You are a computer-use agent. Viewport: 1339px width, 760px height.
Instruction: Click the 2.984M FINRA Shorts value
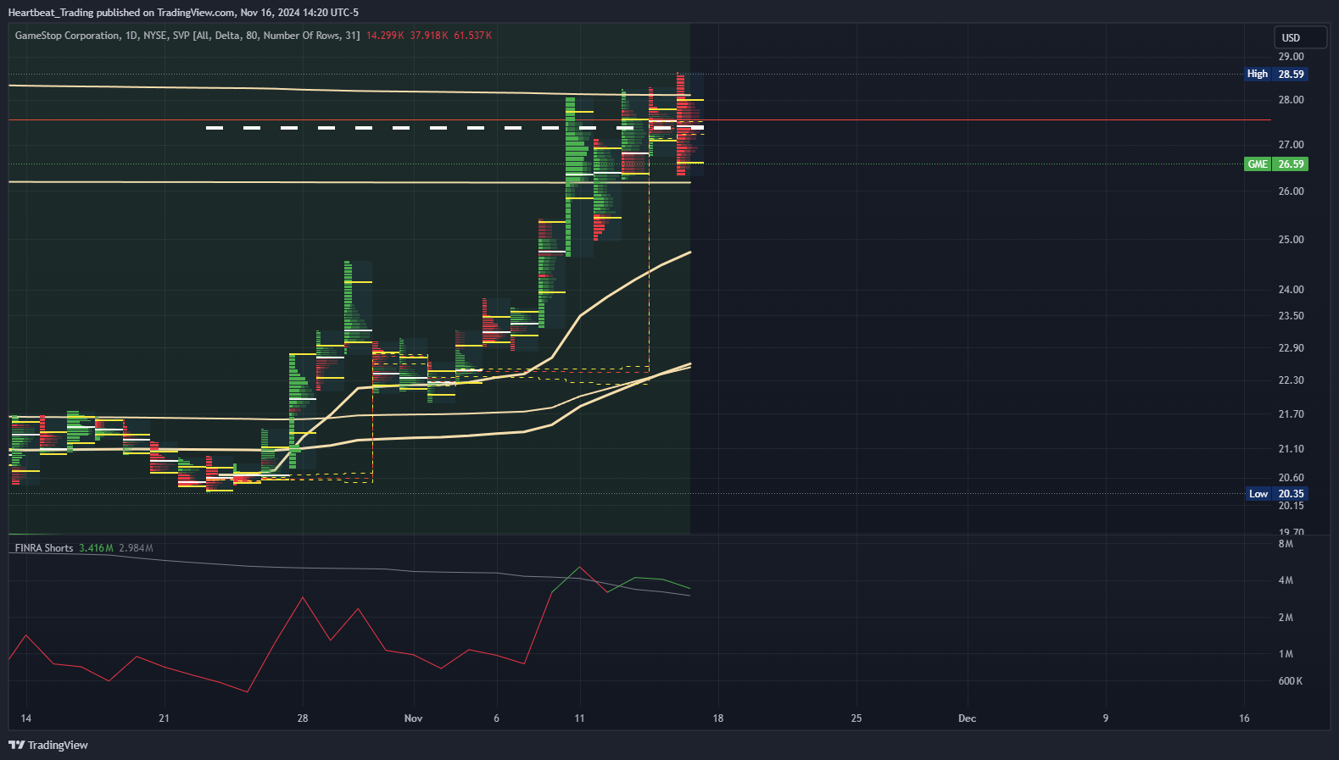136,548
